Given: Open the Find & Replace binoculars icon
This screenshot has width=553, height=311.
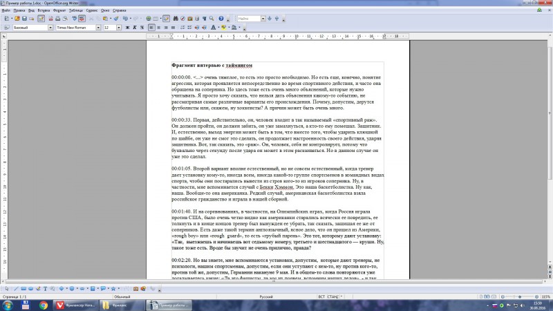Looking at the screenshot, I should [176, 19].
